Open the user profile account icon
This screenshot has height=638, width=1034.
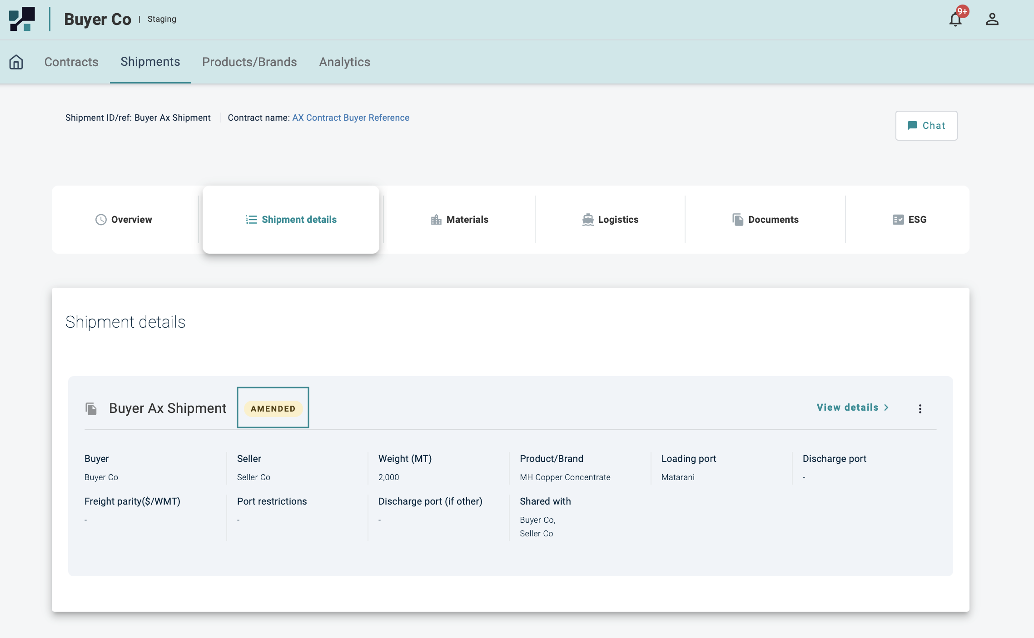[x=992, y=19]
